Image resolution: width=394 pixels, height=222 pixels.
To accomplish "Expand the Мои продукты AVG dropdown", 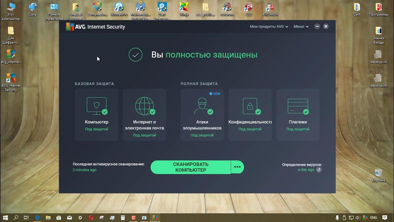I will click(269, 27).
